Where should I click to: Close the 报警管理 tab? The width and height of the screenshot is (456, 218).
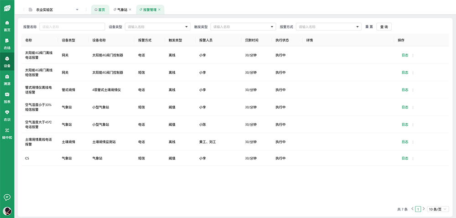pos(159,10)
